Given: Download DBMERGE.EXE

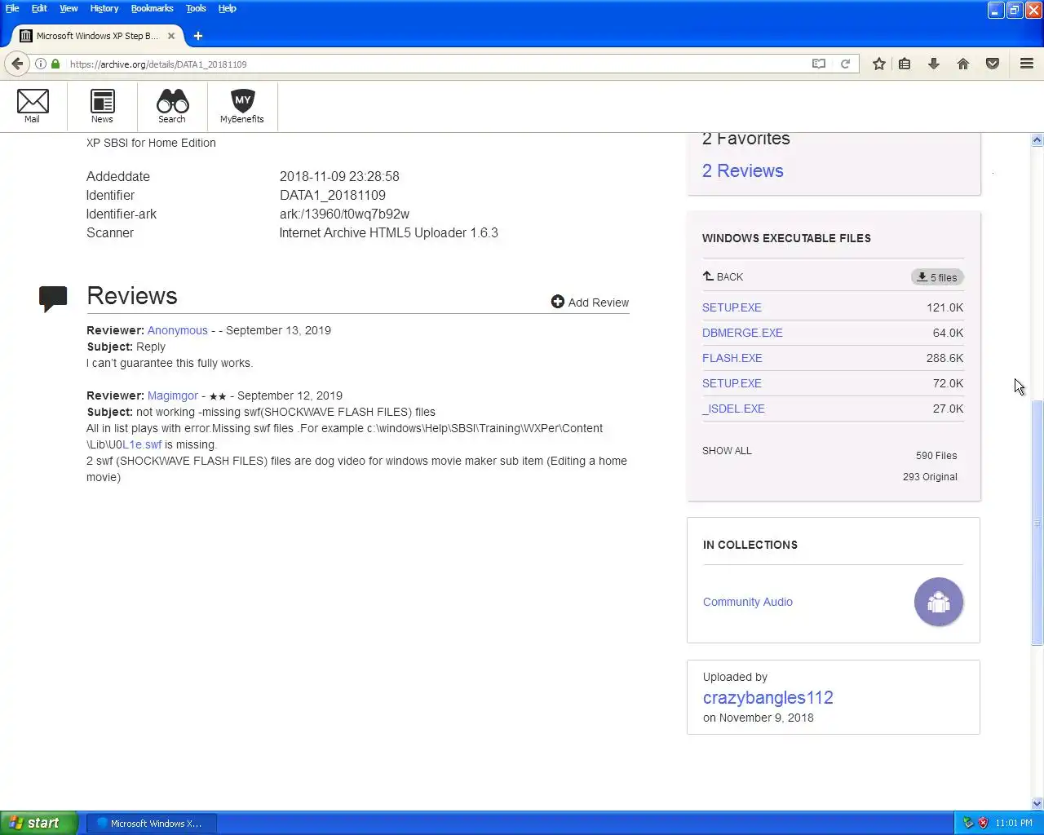Looking at the screenshot, I should click(742, 333).
